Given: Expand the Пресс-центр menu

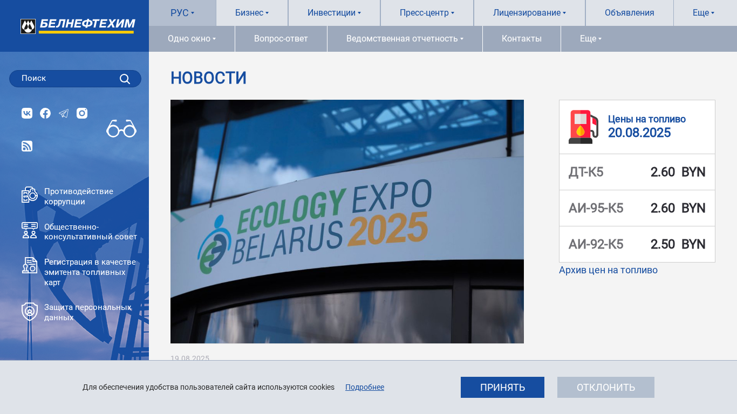Looking at the screenshot, I should [427, 13].
